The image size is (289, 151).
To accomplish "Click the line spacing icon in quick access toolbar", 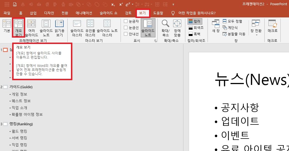I will point(137,4).
